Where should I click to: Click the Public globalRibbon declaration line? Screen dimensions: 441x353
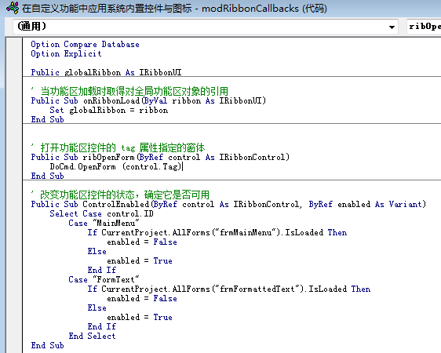[x=106, y=72]
